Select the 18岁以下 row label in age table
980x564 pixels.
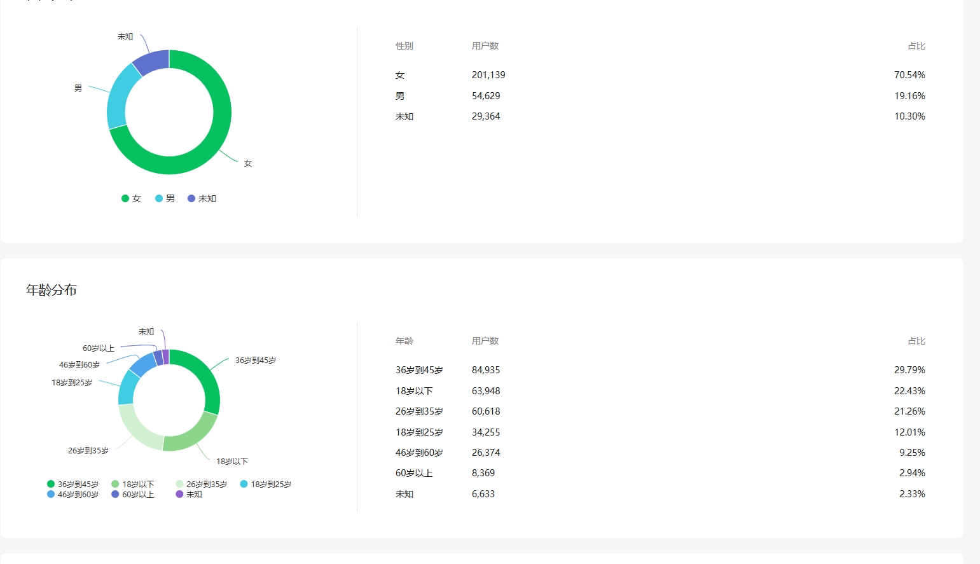tap(414, 391)
